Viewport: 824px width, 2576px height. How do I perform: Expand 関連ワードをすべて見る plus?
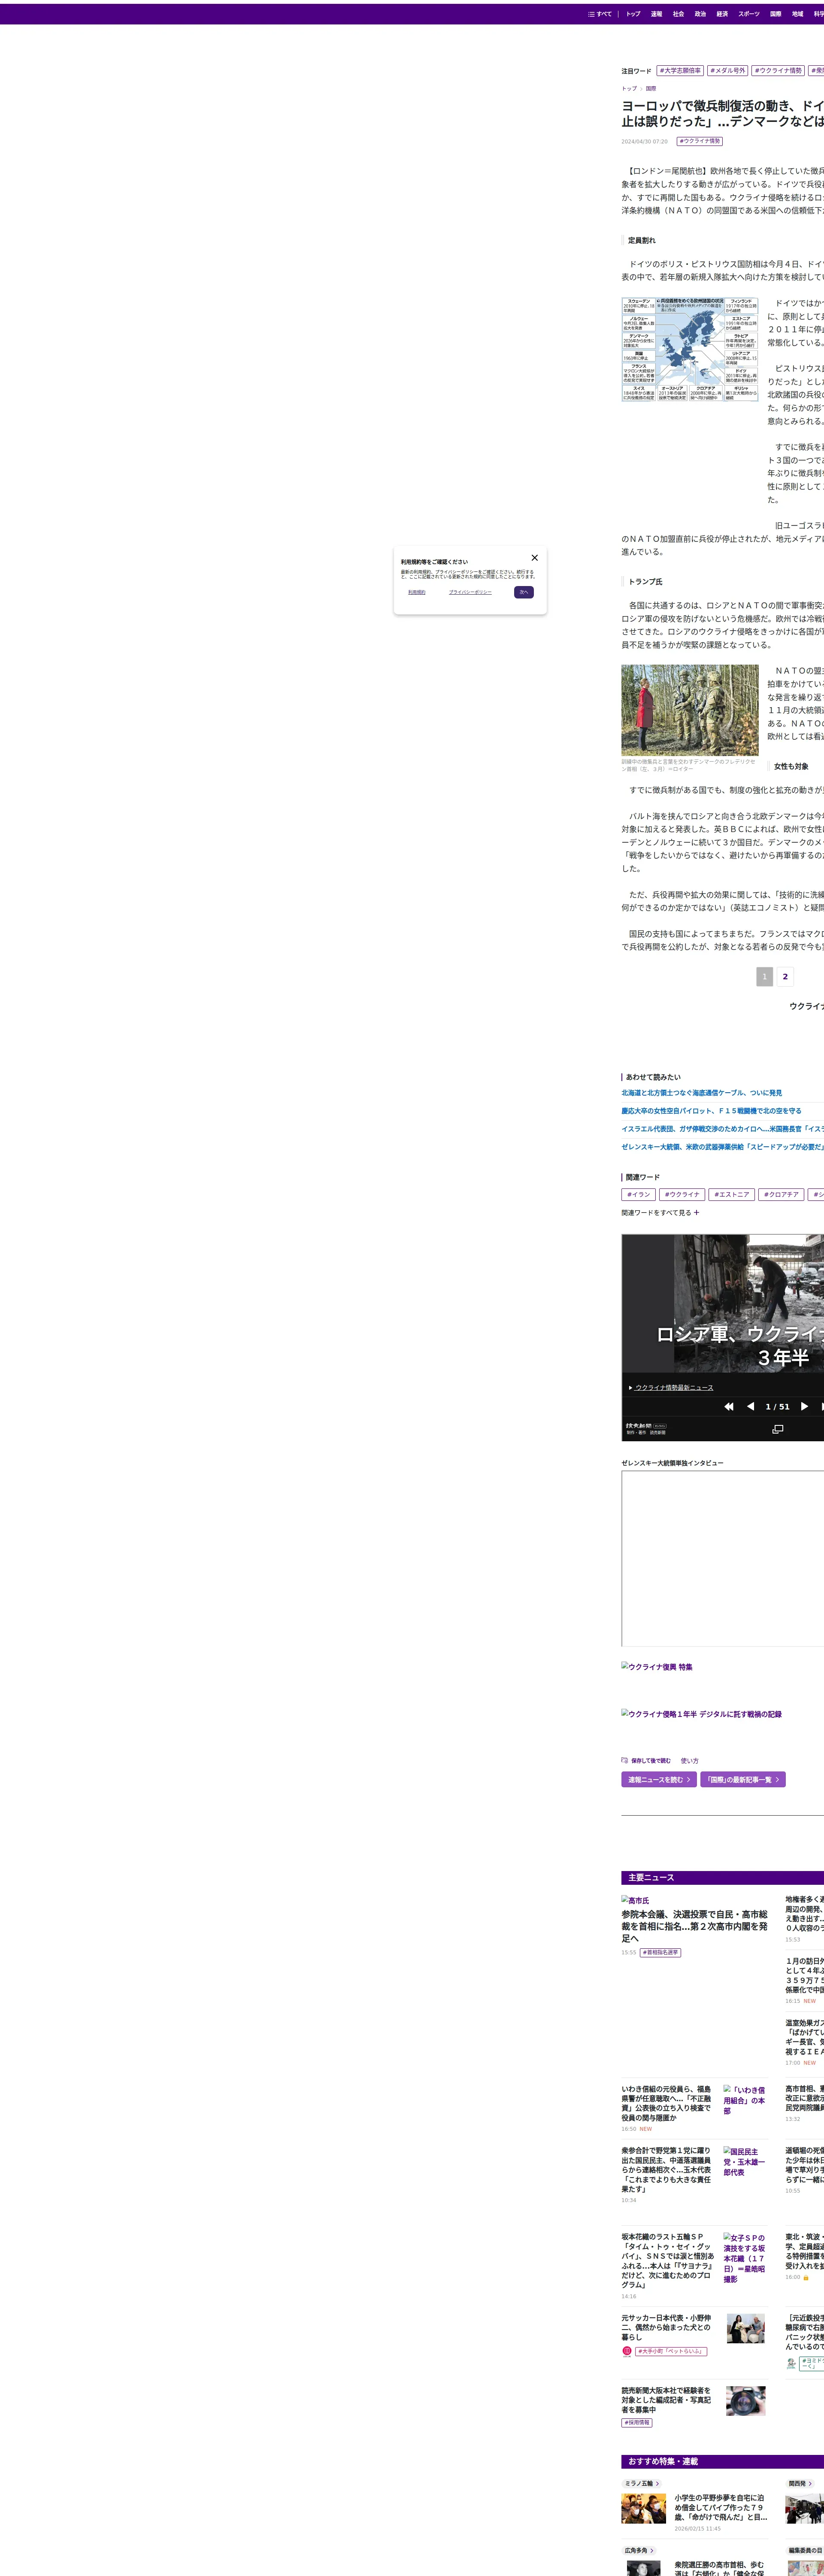pos(660,1212)
